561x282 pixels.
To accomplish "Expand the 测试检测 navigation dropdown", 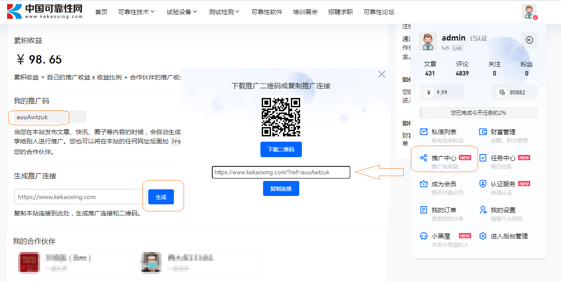I will click(224, 12).
